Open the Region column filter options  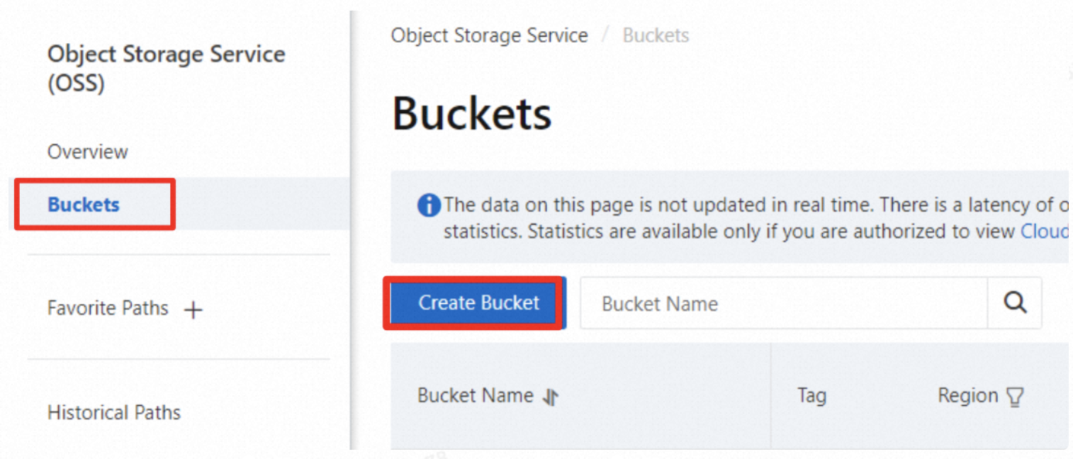[x=1016, y=396]
